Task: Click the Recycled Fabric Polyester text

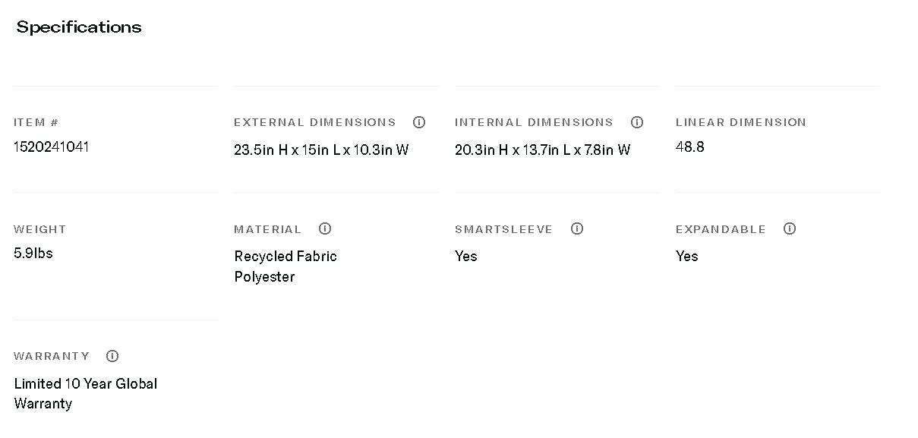Action: click(285, 266)
